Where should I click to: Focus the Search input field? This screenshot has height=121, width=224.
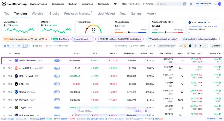pos(171,4)
